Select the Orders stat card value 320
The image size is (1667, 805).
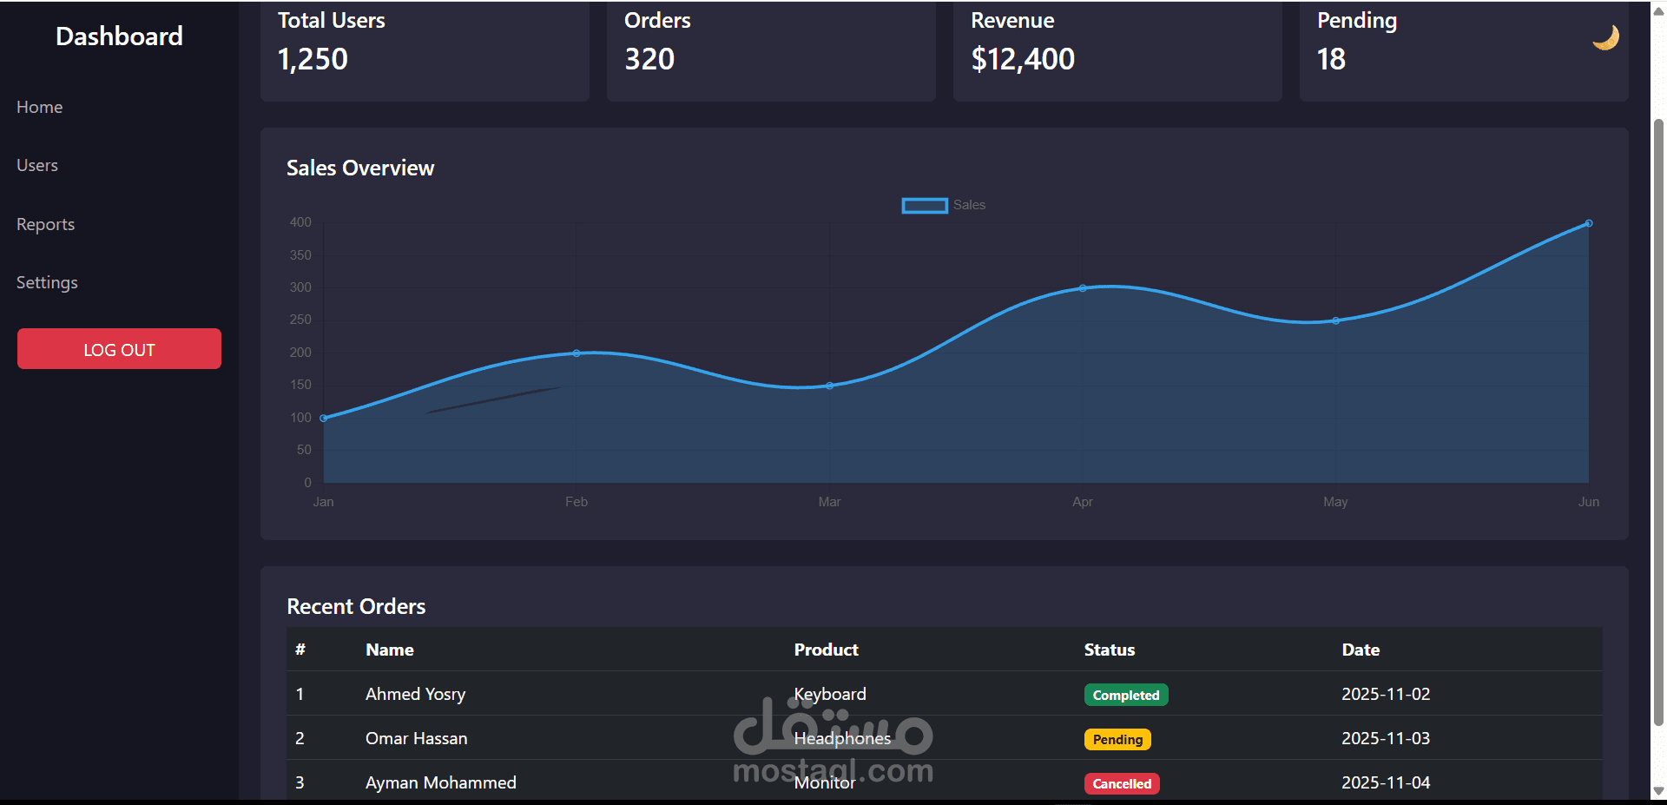tap(649, 59)
